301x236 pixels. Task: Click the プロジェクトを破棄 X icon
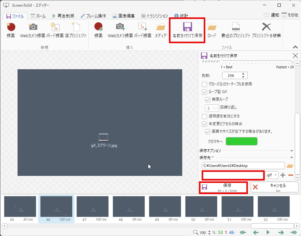tap(266, 27)
